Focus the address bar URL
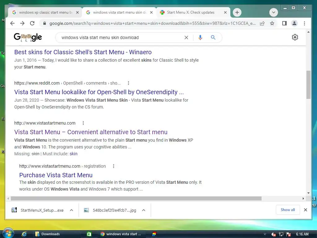 click(152, 23)
